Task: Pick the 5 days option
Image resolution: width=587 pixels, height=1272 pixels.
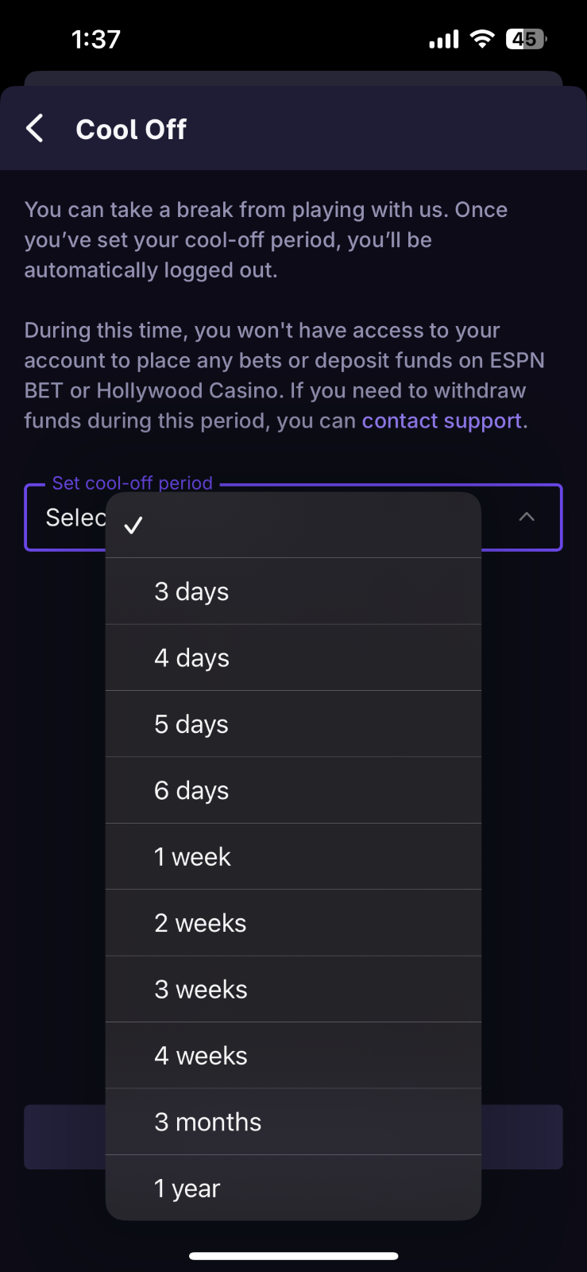Action: click(x=293, y=724)
